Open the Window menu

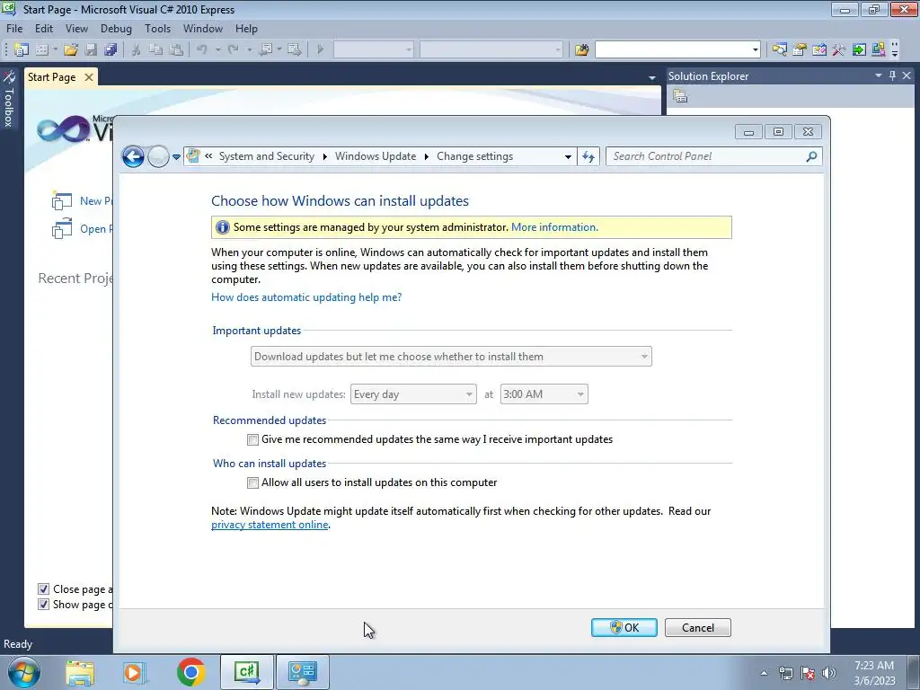(202, 28)
